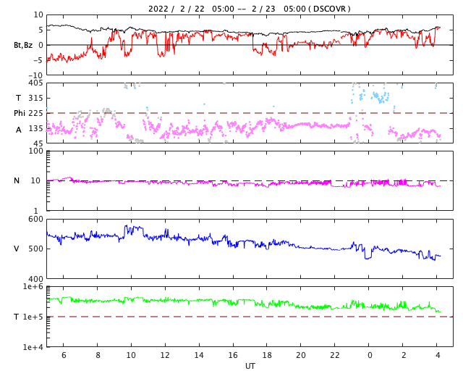Select the 'A' label below Phi
Viewport: 463px width, 371px height.
pyautogui.click(x=19, y=130)
